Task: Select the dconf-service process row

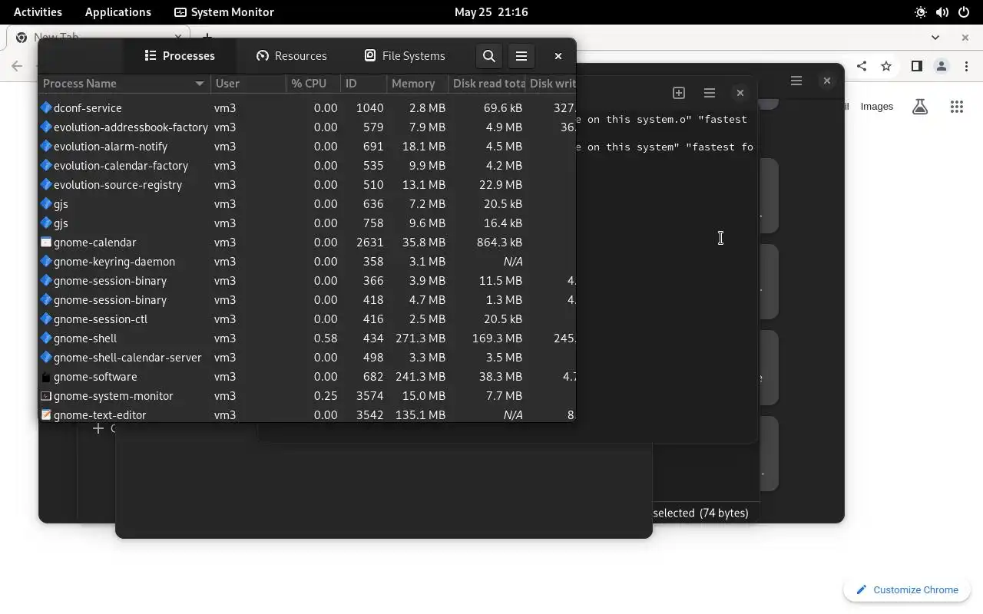Action: point(307,107)
